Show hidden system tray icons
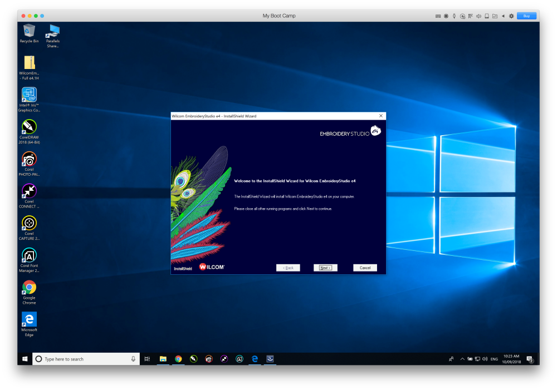Viewport: 557px width, 390px height. click(x=462, y=359)
